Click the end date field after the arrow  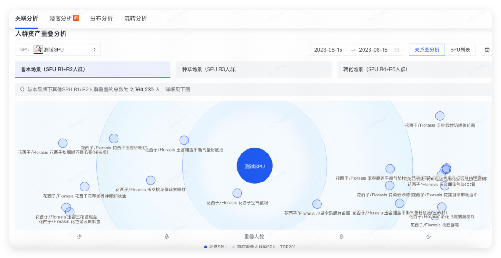tap(373, 50)
